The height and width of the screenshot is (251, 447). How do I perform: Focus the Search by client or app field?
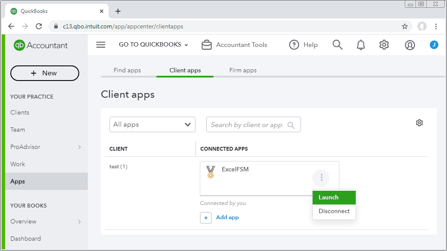click(x=254, y=124)
